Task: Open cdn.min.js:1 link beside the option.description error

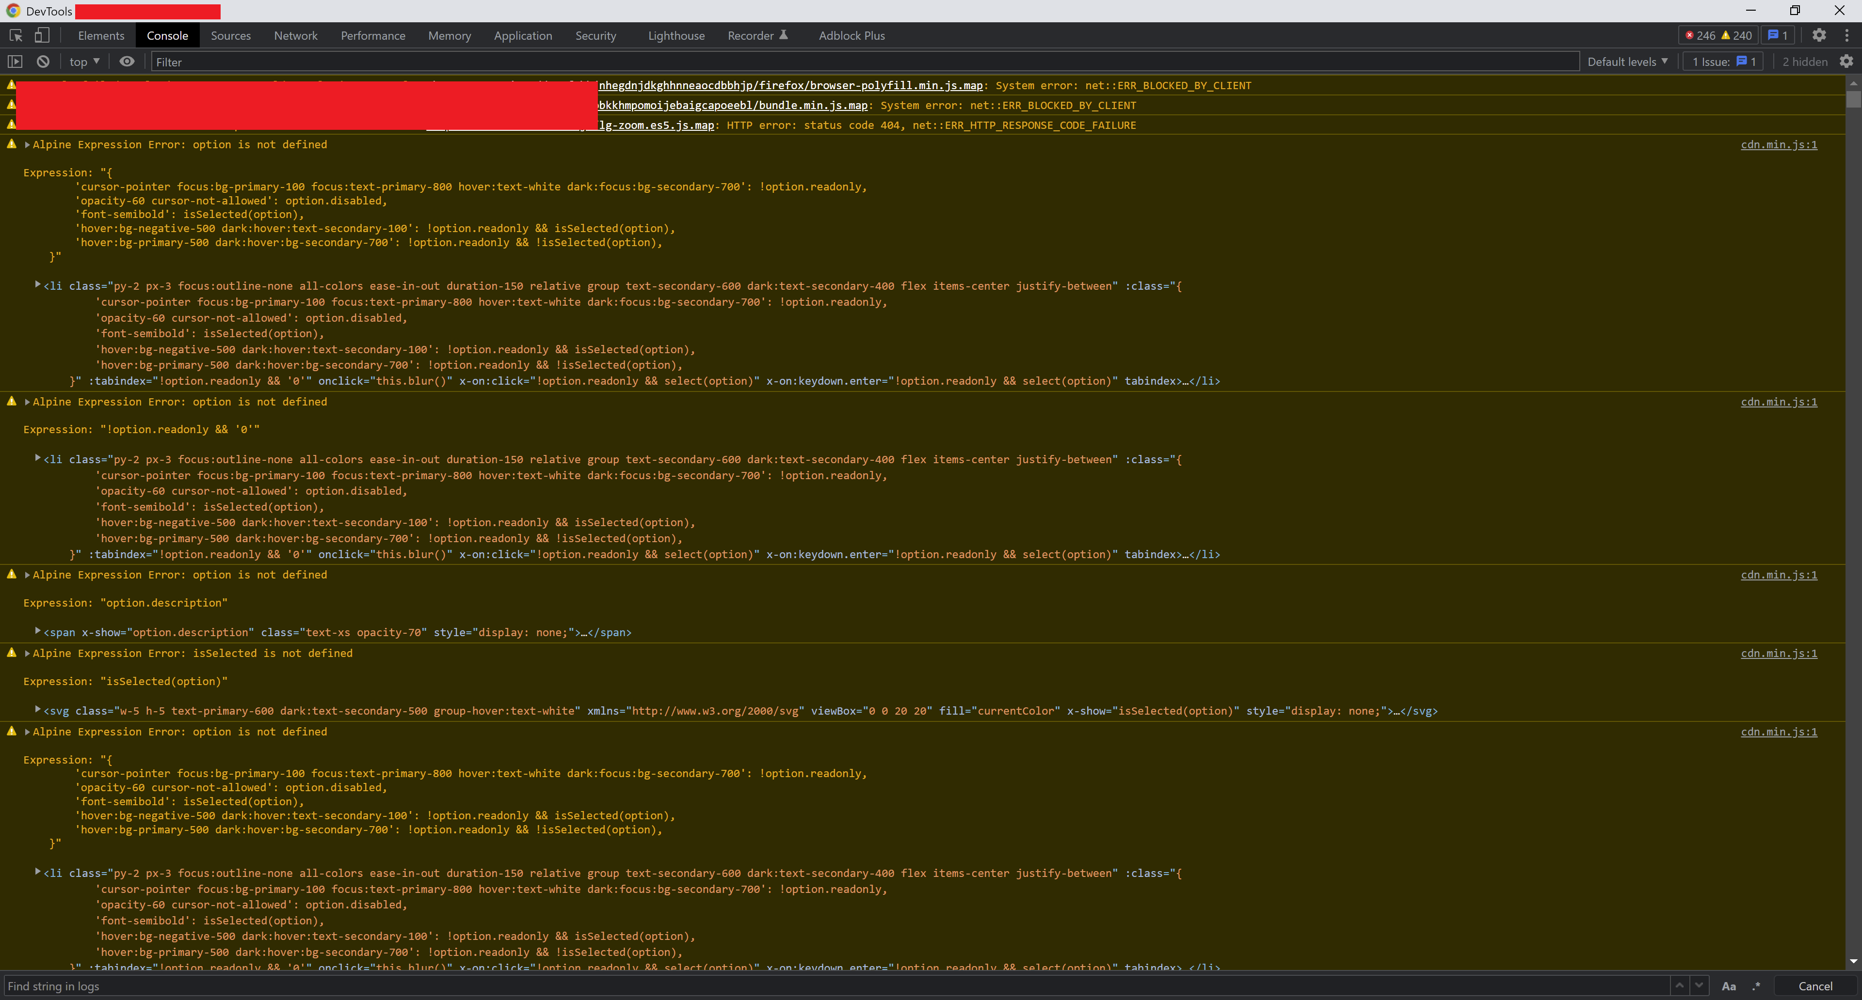Action: (x=1778, y=576)
